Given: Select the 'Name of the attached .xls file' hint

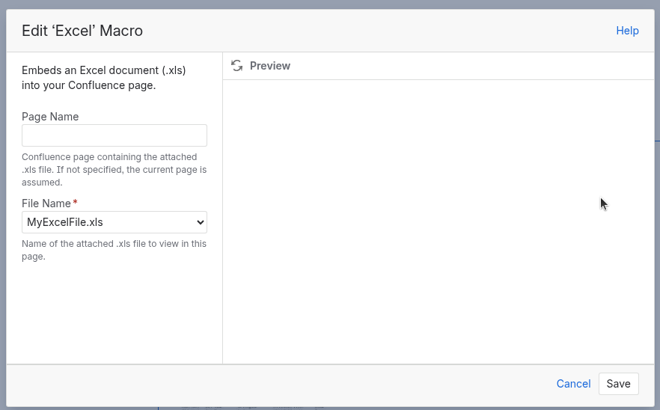Looking at the screenshot, I should click(x=114, y=250).
